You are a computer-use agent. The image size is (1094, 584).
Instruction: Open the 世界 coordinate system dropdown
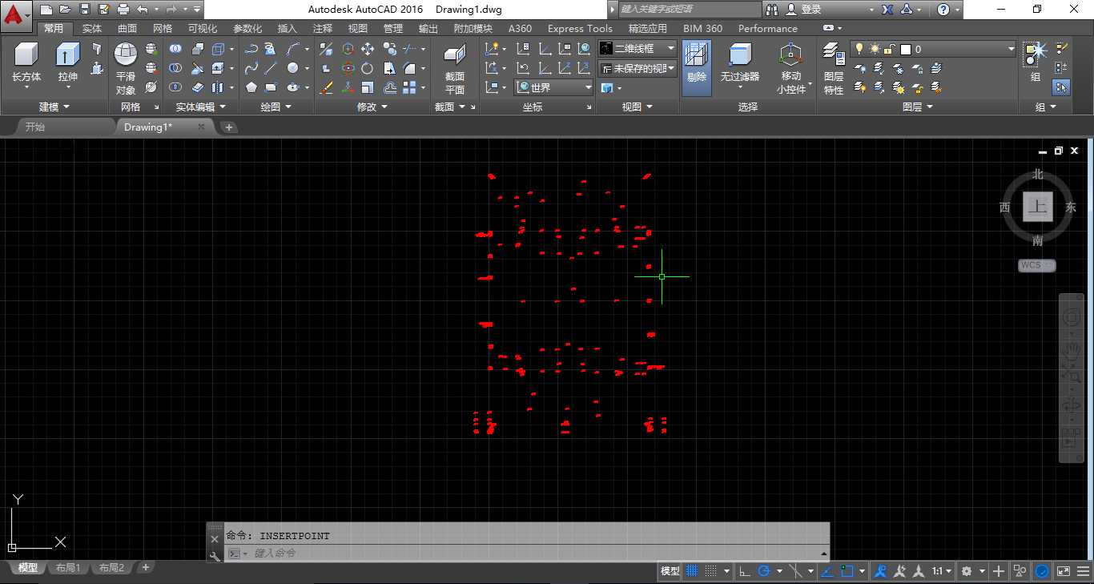click(x=553, y=87)
